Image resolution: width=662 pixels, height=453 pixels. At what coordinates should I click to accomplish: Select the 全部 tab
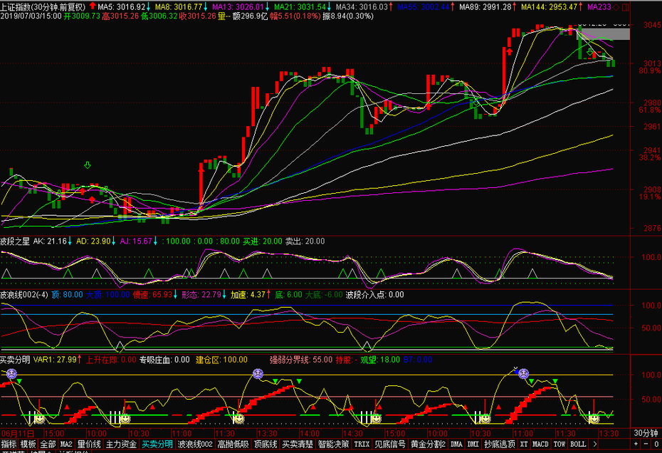[48, 444]
